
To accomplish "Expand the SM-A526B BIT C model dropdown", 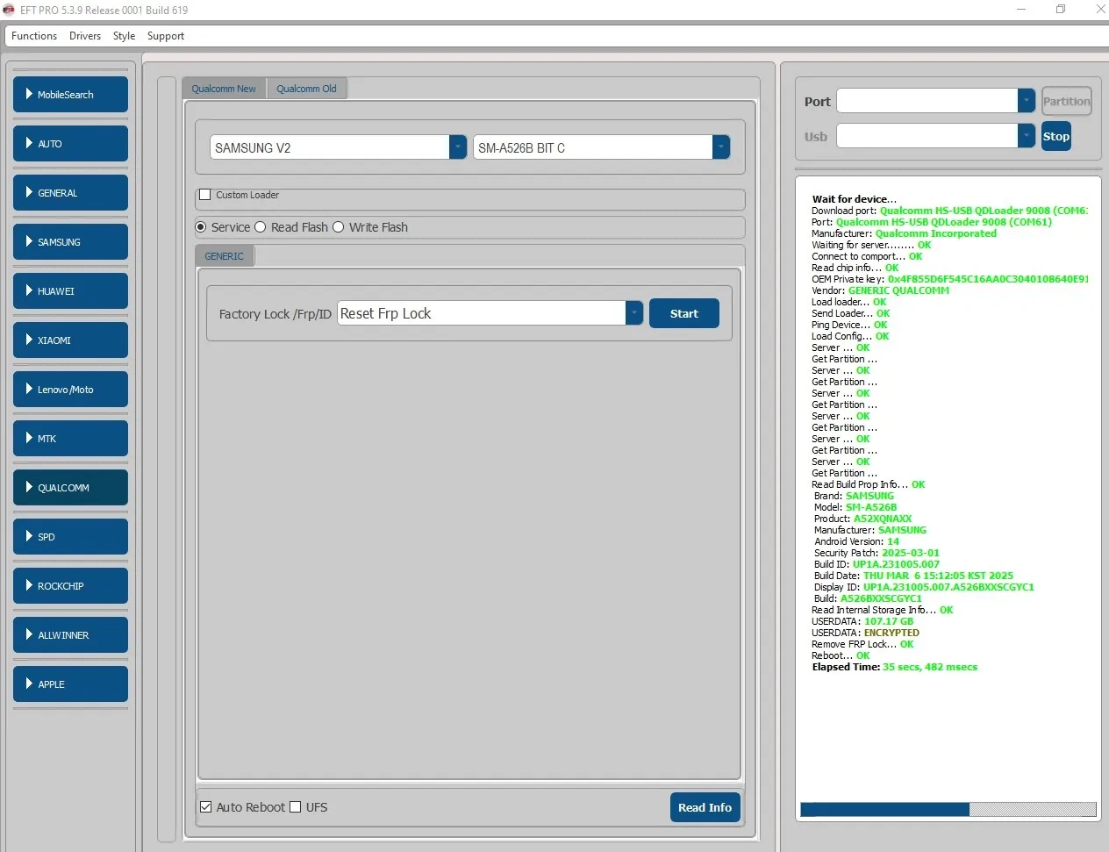I will pos(720,147).
